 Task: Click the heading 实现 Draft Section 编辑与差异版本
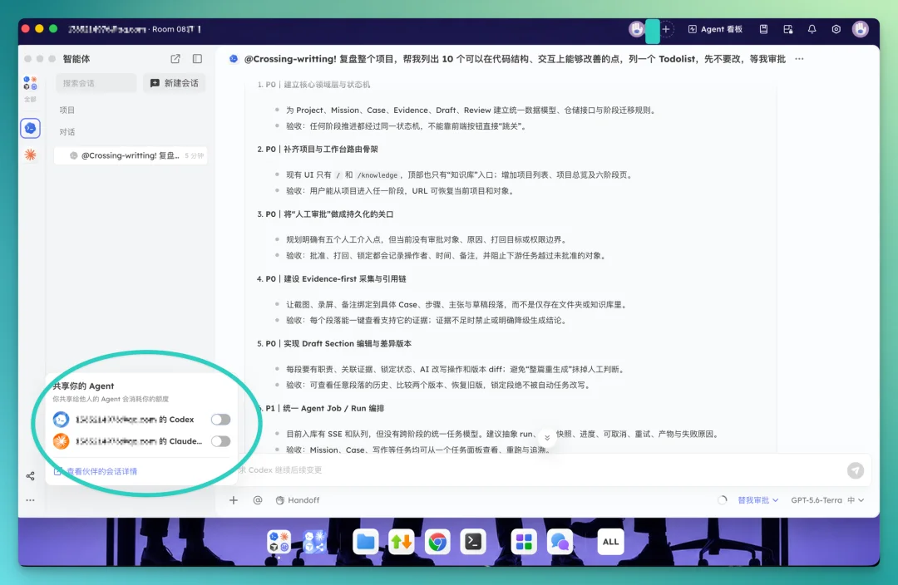coord(348,343)
